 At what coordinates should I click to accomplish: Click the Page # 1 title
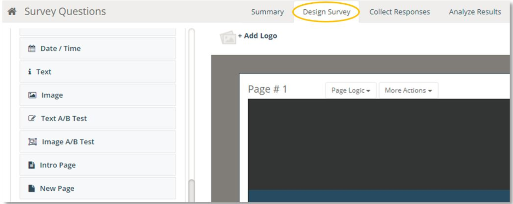[267, 89]
